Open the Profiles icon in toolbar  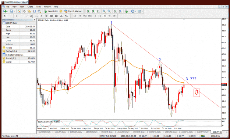click(11, 11)
